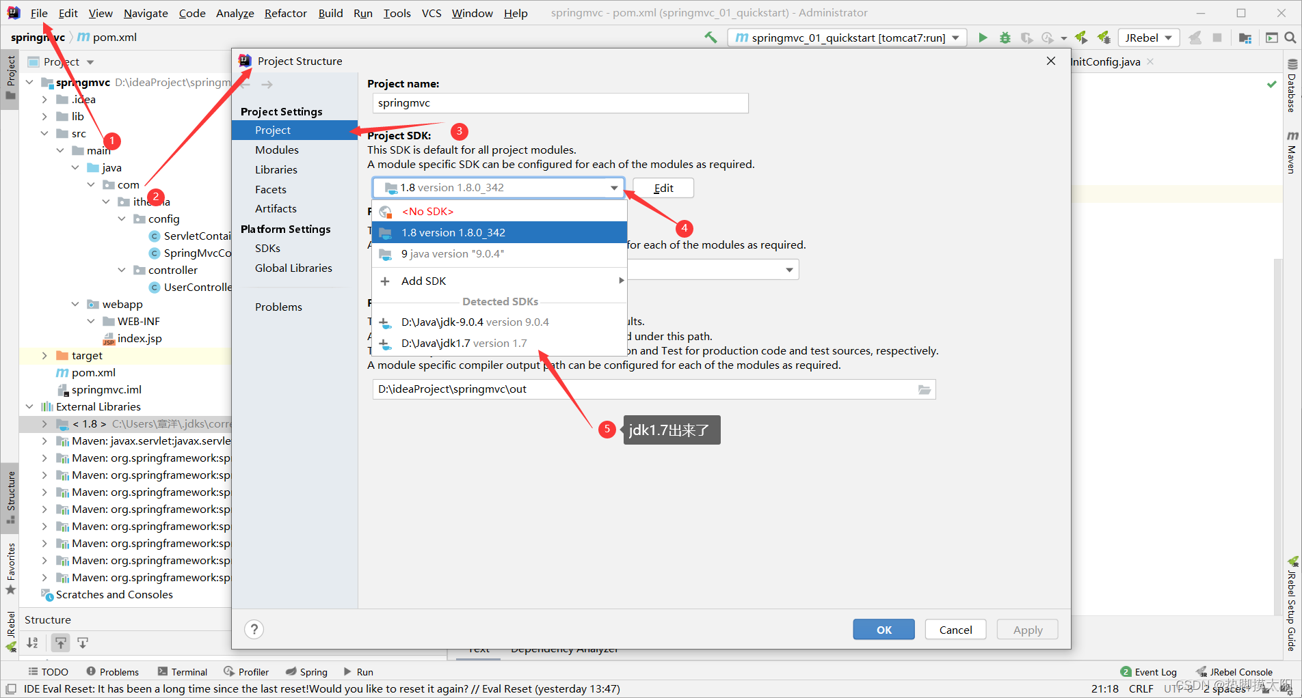
Task: Select Global Libraries under Platform Settings
Action: click(x=295, y=268)
